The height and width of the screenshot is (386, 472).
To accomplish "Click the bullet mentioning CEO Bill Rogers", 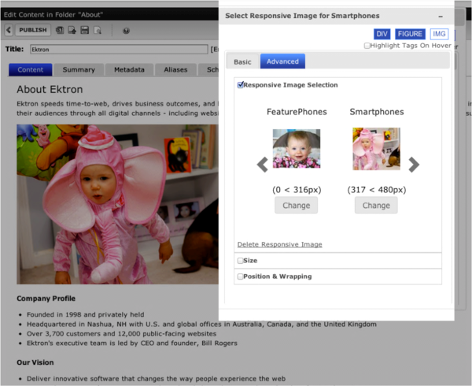I will 132,343.
